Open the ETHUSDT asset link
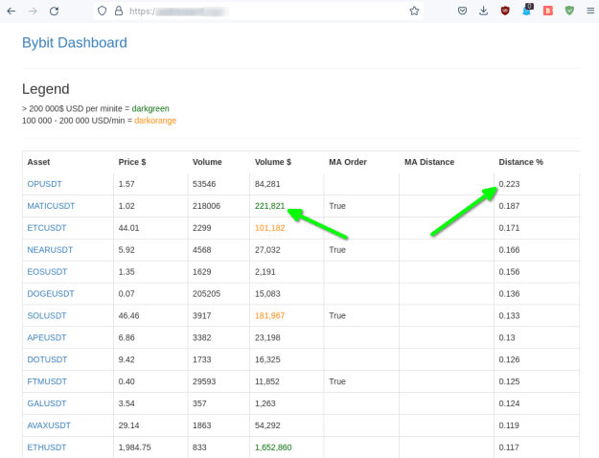The width and height of the screenshot is (599, 458). point(47,447)
